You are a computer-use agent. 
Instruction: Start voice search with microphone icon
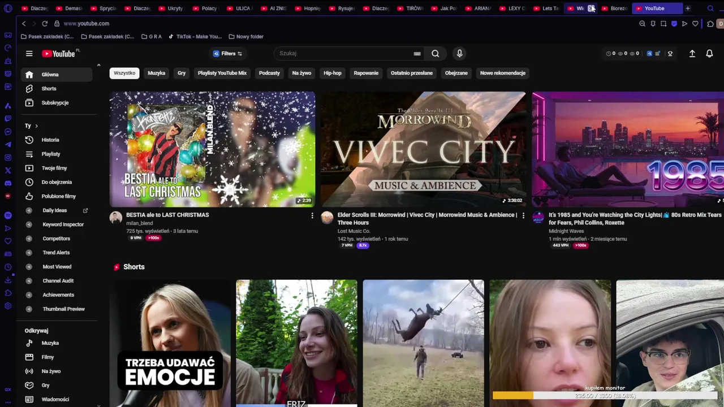[459, 53]
